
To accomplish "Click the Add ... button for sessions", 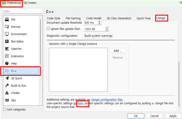I will (x=118, y=51).
